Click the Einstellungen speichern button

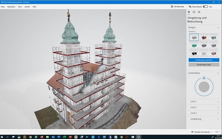point(204,60)
